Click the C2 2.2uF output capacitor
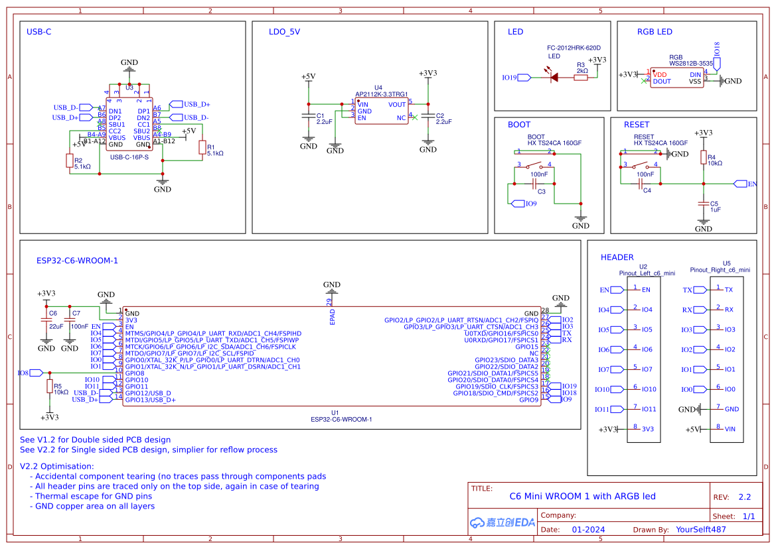The height and width of the screenshot is (549, 776). (x=428, y=117)
